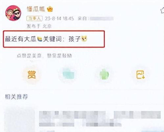Image resolution: width=164 pixels, height=132 pixels.
Task: Tap the teal blurred share icon
Action: (x=69, y=74)
